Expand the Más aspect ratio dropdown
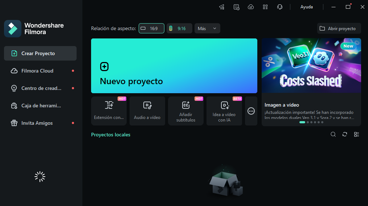 pyautogui.click(x=207, y=28)
